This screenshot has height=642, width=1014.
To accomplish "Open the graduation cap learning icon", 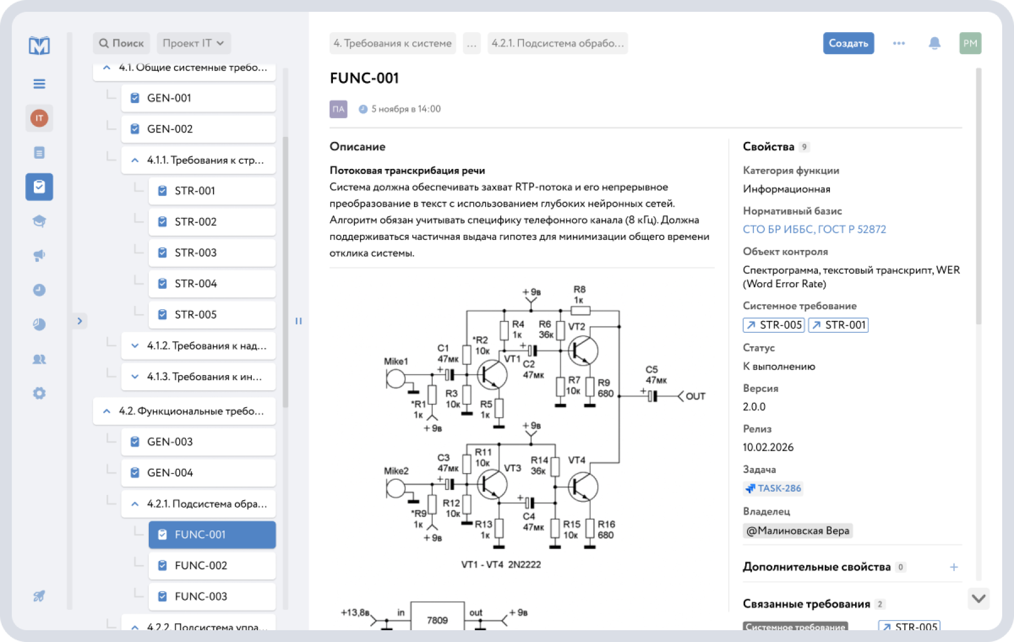I will 39,221.
